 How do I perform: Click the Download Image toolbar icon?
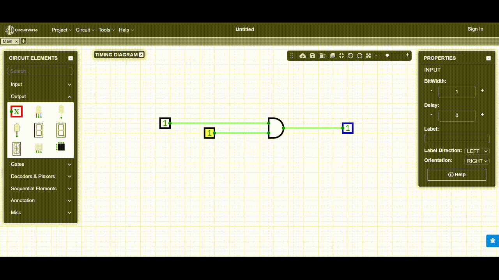click(332, 56)
